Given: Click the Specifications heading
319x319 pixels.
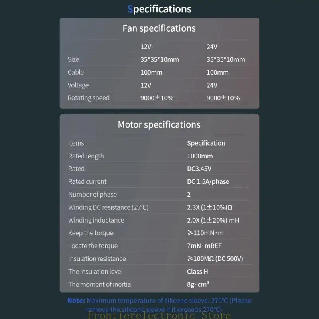Looking at the screenshot, I should (x=159, y=9).
